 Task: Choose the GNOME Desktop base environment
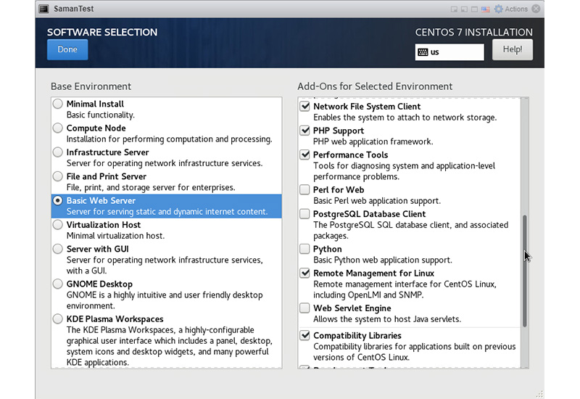pyautogui.click(x=58, y=284)
